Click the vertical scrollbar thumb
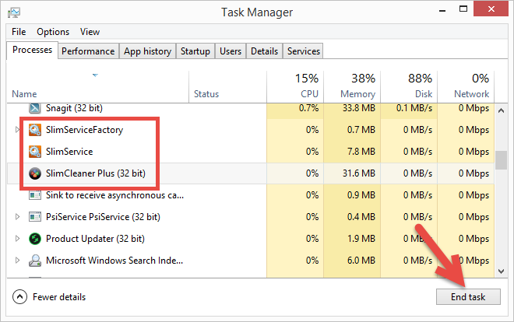The width and height of the screenshot is (514, 322). coord(501,160)
